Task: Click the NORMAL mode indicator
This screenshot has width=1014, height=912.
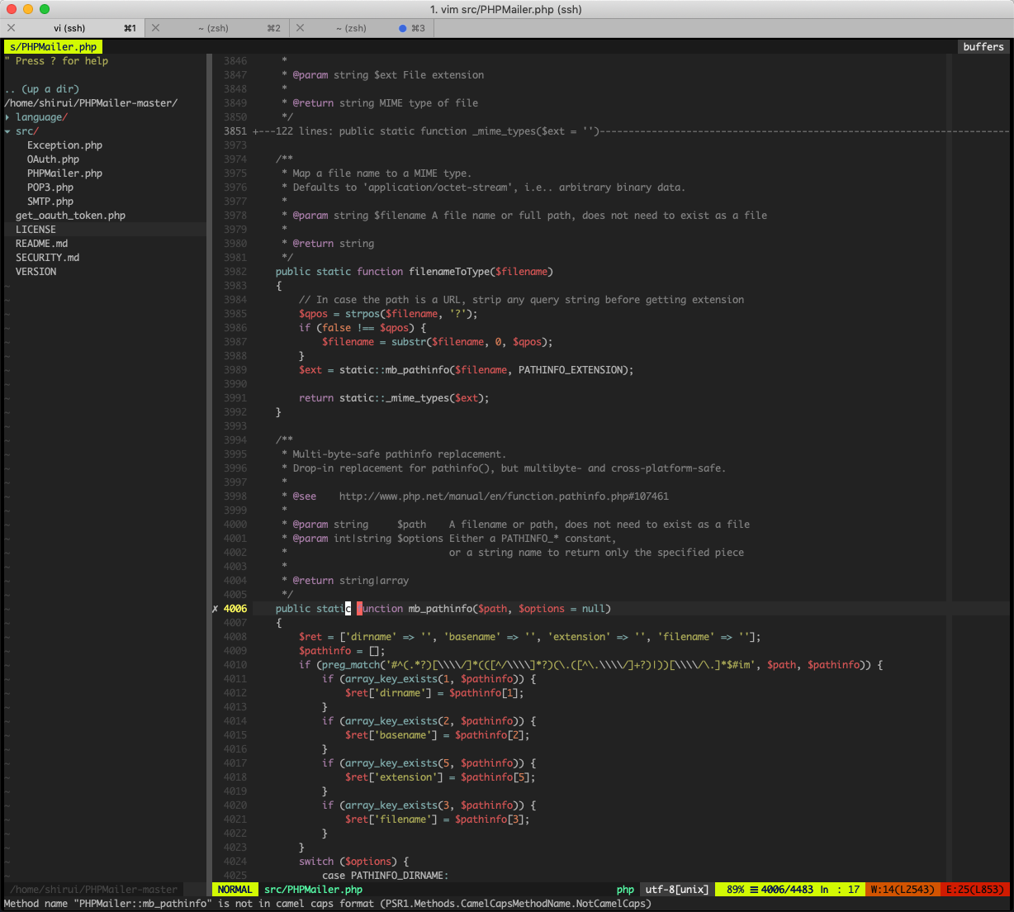Action: [x=235, y=890]
